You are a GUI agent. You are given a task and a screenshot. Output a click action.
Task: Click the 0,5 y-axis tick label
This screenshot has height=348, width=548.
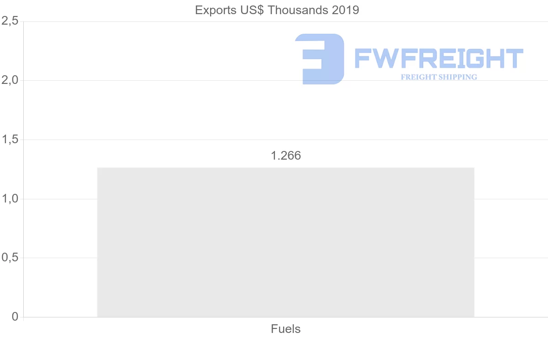click(x=10, y=258)
